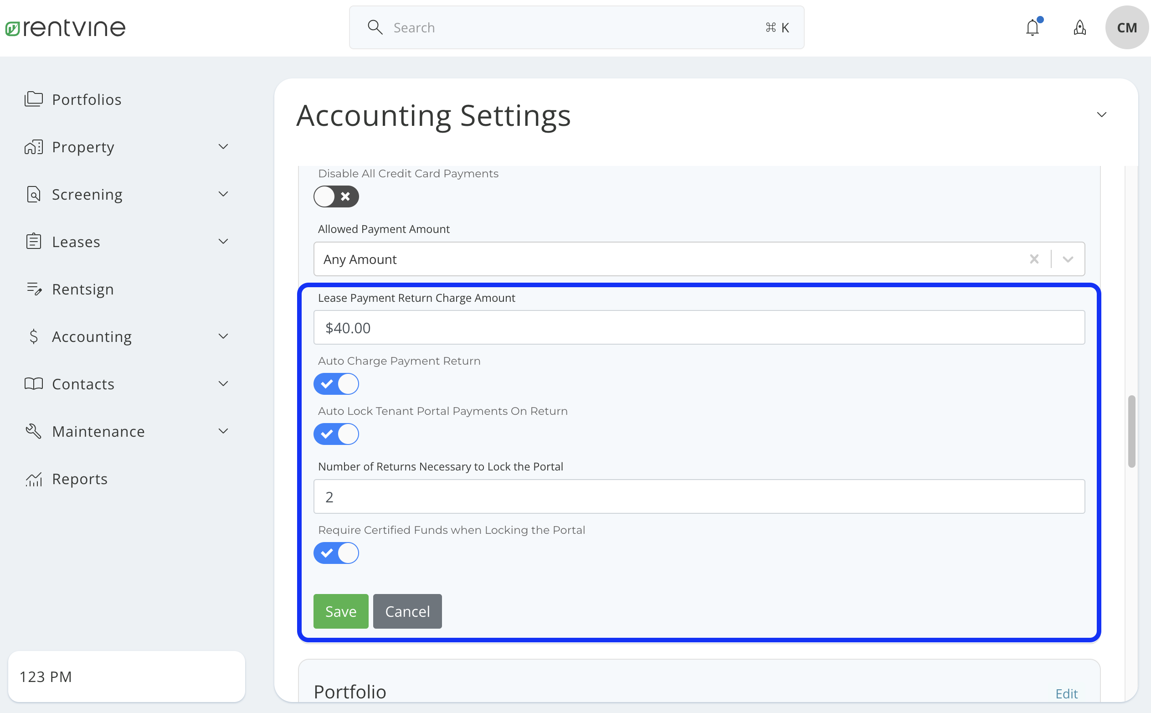
Task: Open the CM user avatar menu
Action: [x=1126, y=28]
